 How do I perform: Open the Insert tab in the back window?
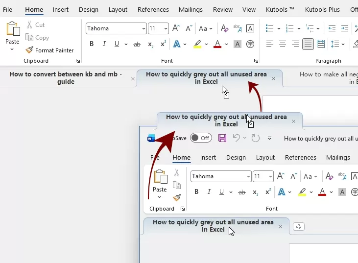(61, 10)
